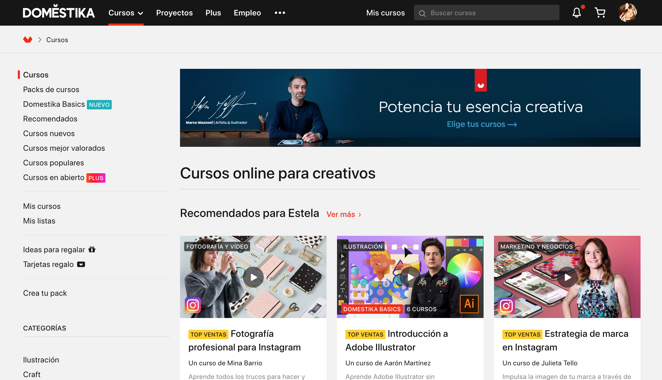Select Cursos in the sidebar
Screen dimensions: 662x380
[36, 75]
